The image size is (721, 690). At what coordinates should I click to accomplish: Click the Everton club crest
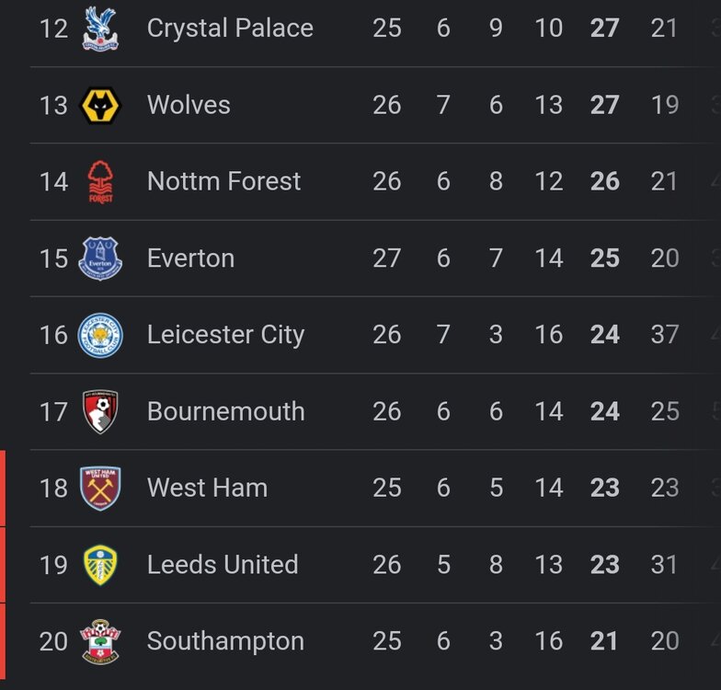tap(100, 258)
